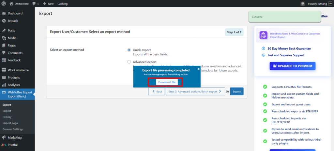Select the Quick export radio option
Screen dimensions: 334x151
point(129,50)
